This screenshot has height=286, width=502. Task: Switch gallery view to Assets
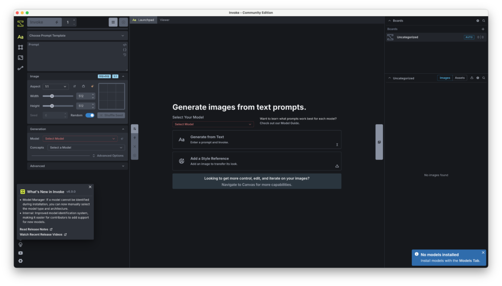click(x=459, y=78)
